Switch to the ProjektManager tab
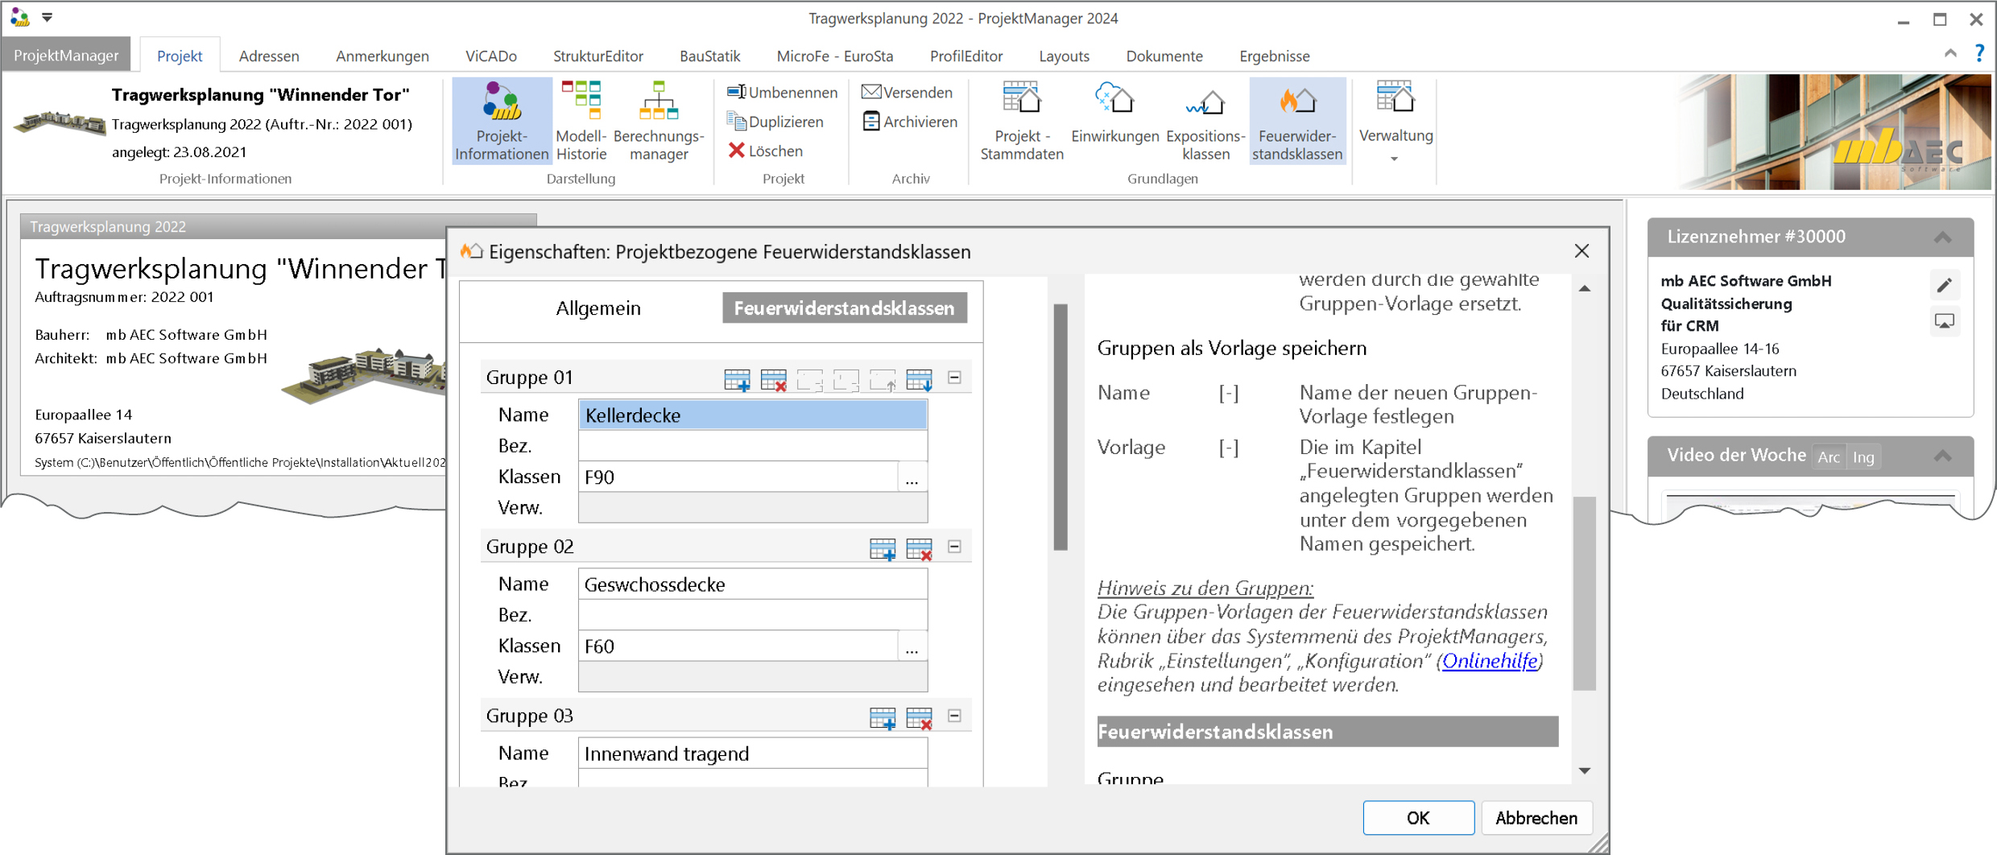 [x=66, y=56]
